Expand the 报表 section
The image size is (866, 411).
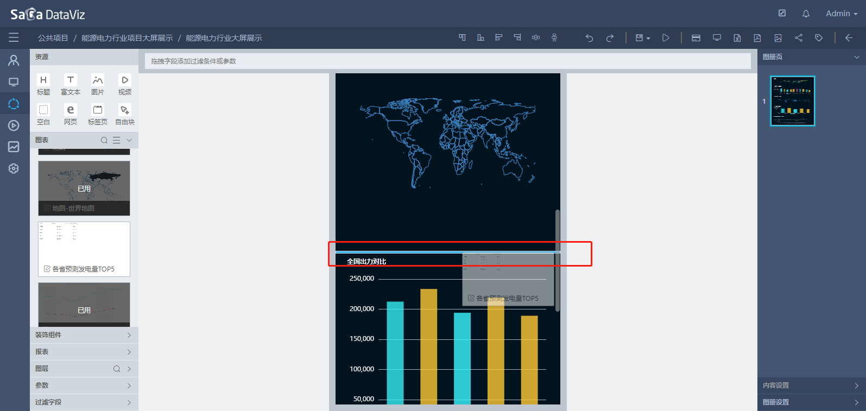[84, 352]
